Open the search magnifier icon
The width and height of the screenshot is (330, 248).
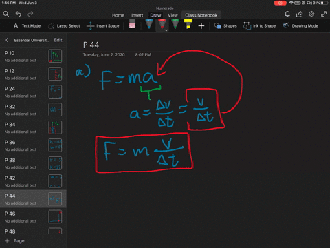(6, 14)
